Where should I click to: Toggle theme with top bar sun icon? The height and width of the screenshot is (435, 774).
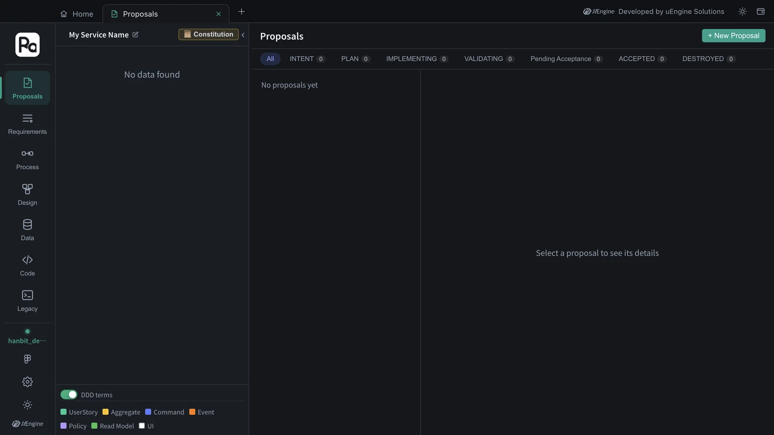click(743, 12)
